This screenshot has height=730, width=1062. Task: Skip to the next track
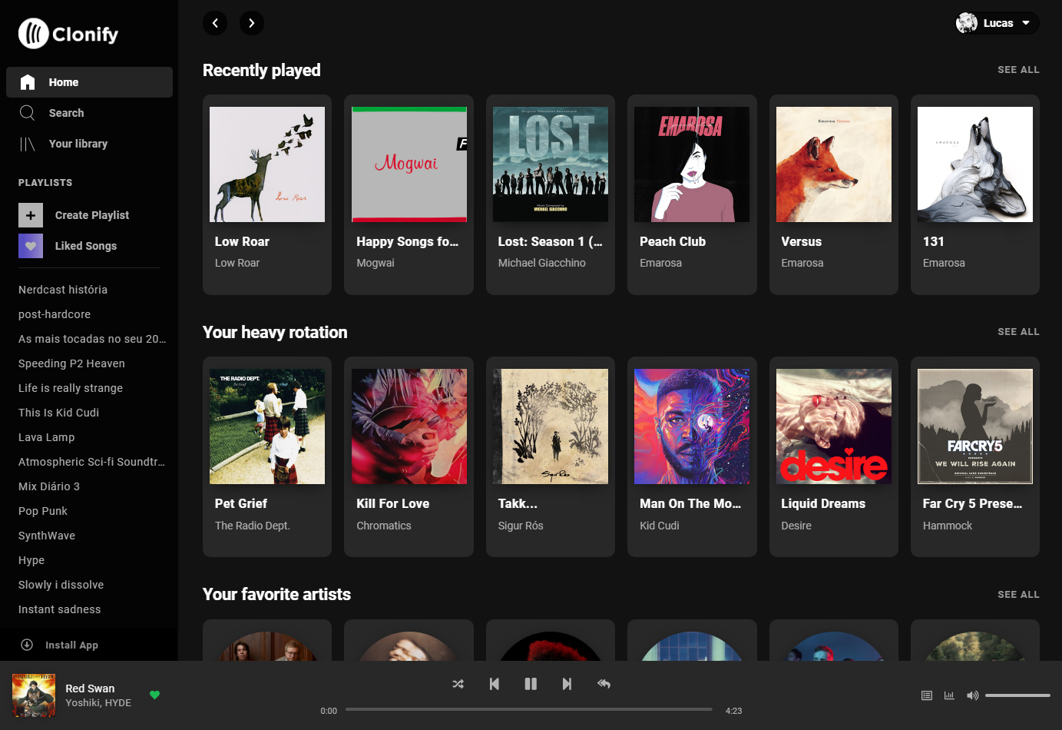click(x=567, y=684)
